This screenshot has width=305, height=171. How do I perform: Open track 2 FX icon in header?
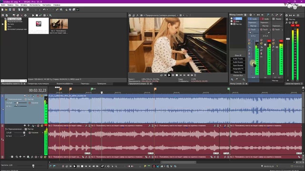(x=33, y=125)
